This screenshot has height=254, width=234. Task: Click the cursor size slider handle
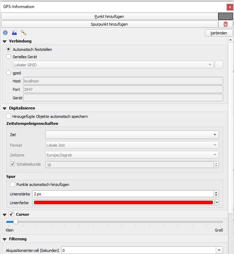click(x=15, y=222)
